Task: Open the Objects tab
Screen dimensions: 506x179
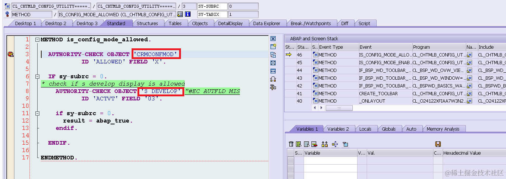Action: (200, 23)
